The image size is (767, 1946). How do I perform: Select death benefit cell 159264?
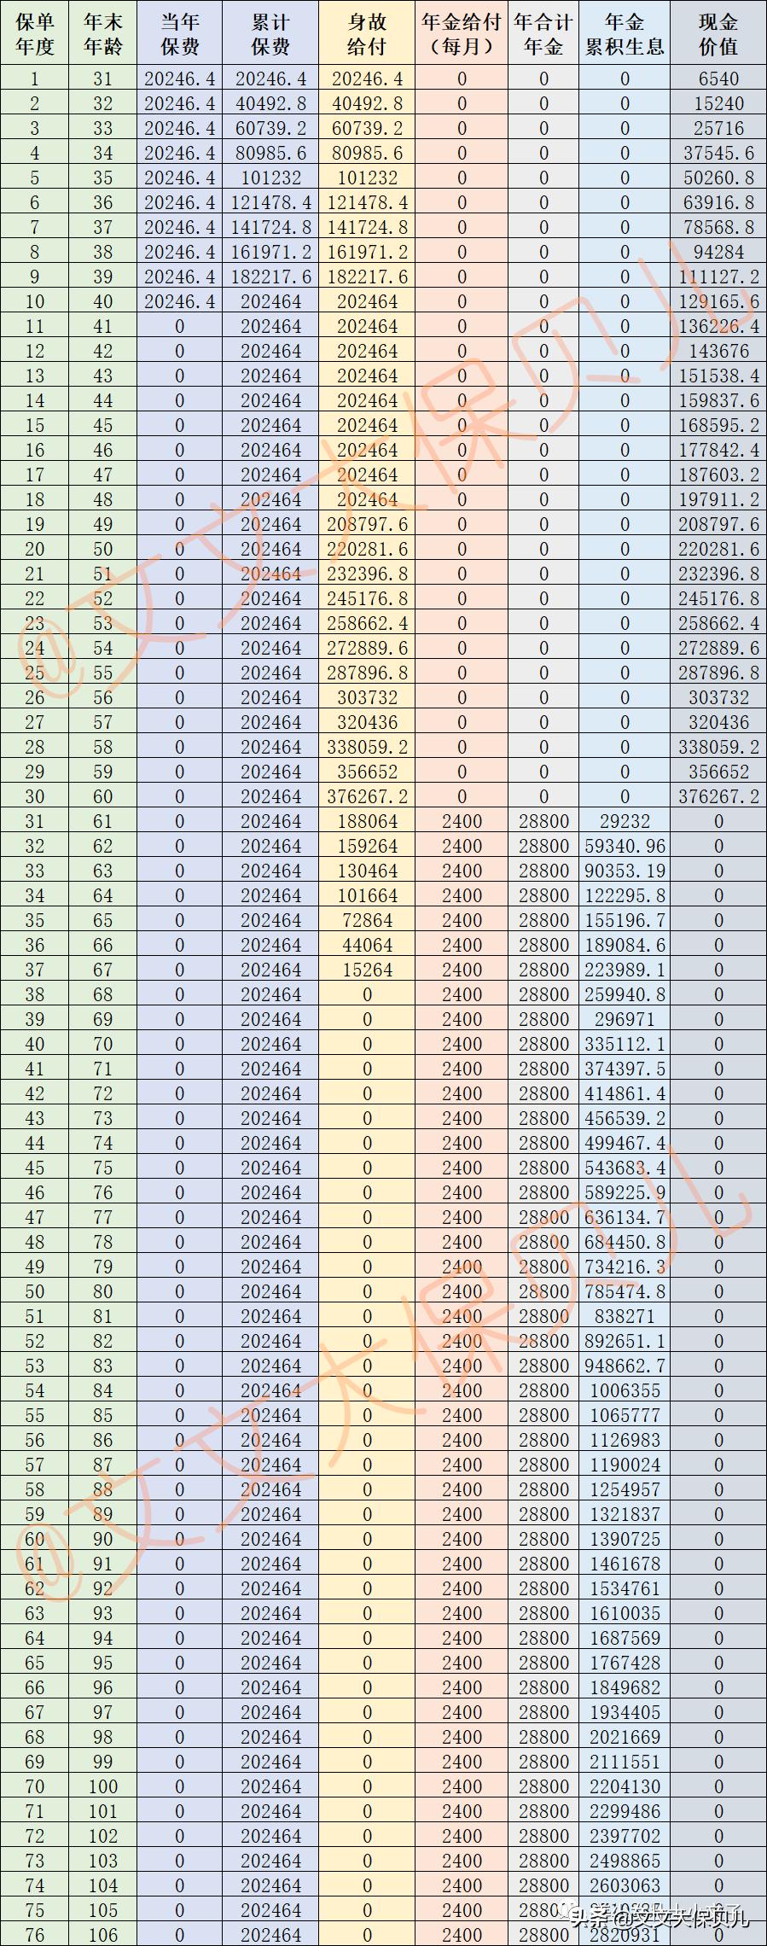click(367, 846)
